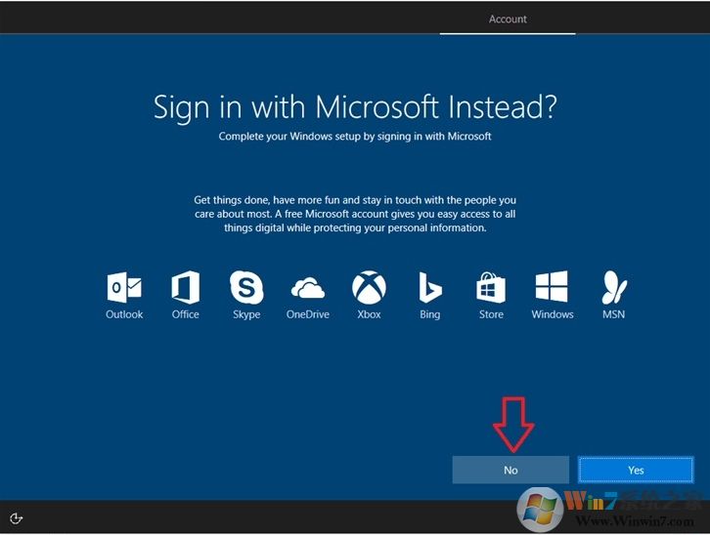Click the Bing icon
Image resolution: width=710 pixels, height=535 pixels.
click(x=429, y=287)
